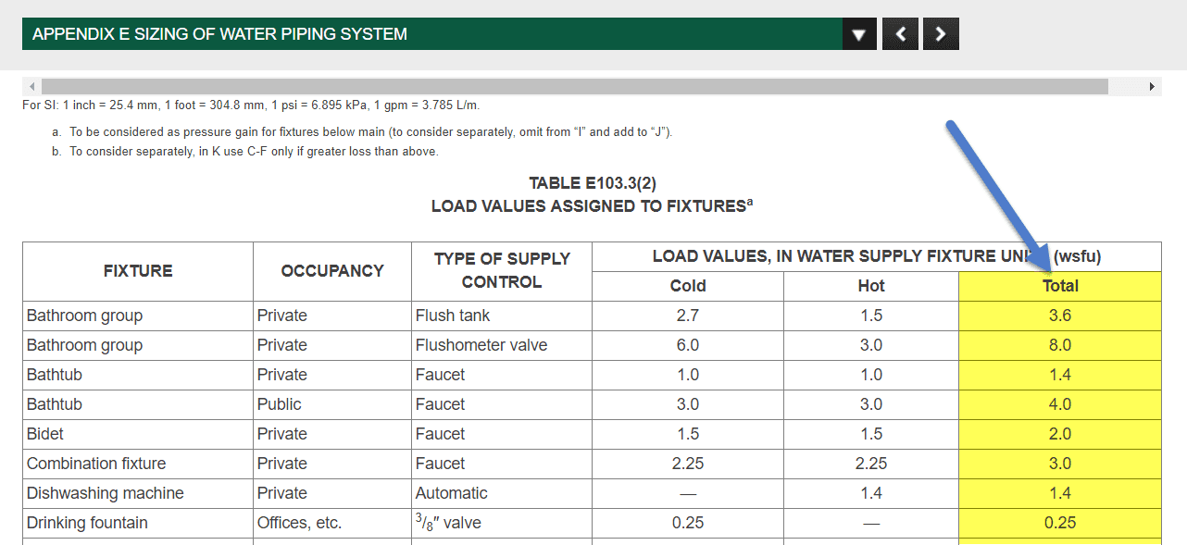Click the Combination fixture row label

click(x=96, y=464)
